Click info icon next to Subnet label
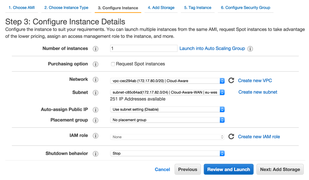The width and height of the screenshot is (309, 180). [95, 93]
